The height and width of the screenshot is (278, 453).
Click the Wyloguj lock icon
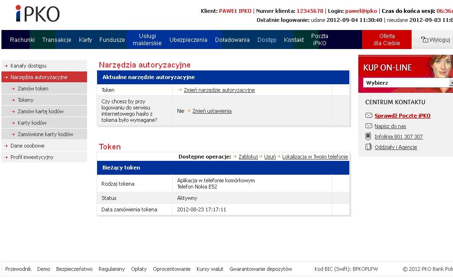[424, 40]
